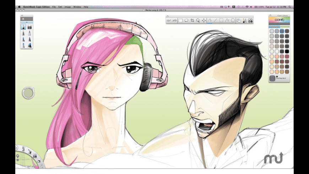Select the Lasso selection tool
The width and height of the screenshot is (309, 174).
186,21
